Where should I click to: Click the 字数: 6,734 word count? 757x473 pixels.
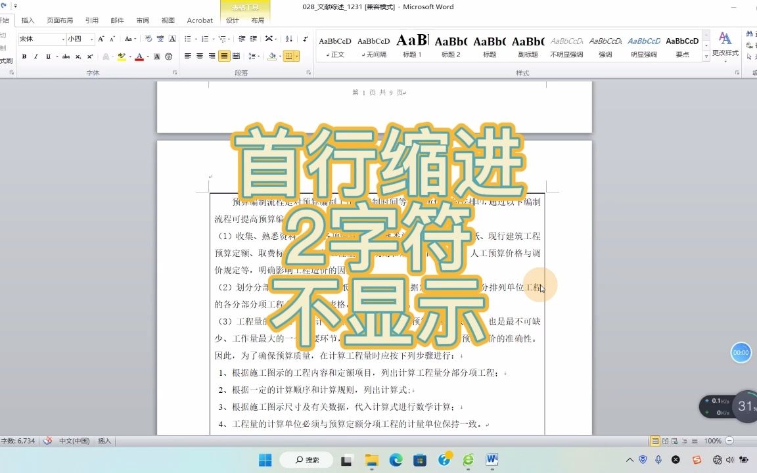pyautogui.click(x=18, y=441)
